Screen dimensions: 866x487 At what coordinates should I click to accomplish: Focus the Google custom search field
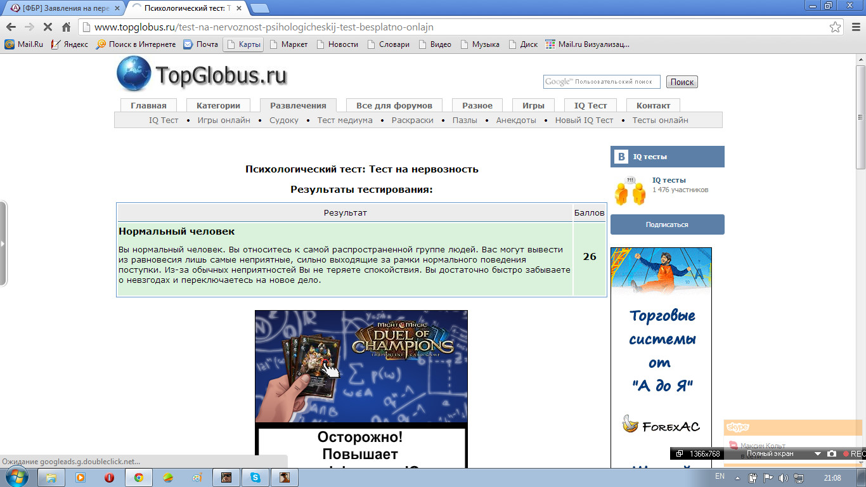point(602,82)
